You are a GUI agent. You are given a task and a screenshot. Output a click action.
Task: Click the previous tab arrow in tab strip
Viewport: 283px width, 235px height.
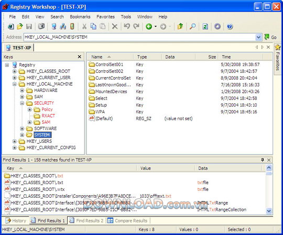coord(257,47)
